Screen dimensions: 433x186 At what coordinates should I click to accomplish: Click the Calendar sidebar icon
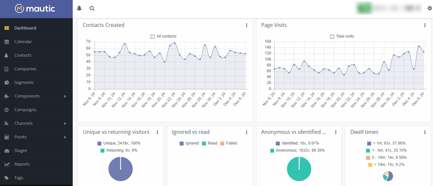(x=6, y=42)
